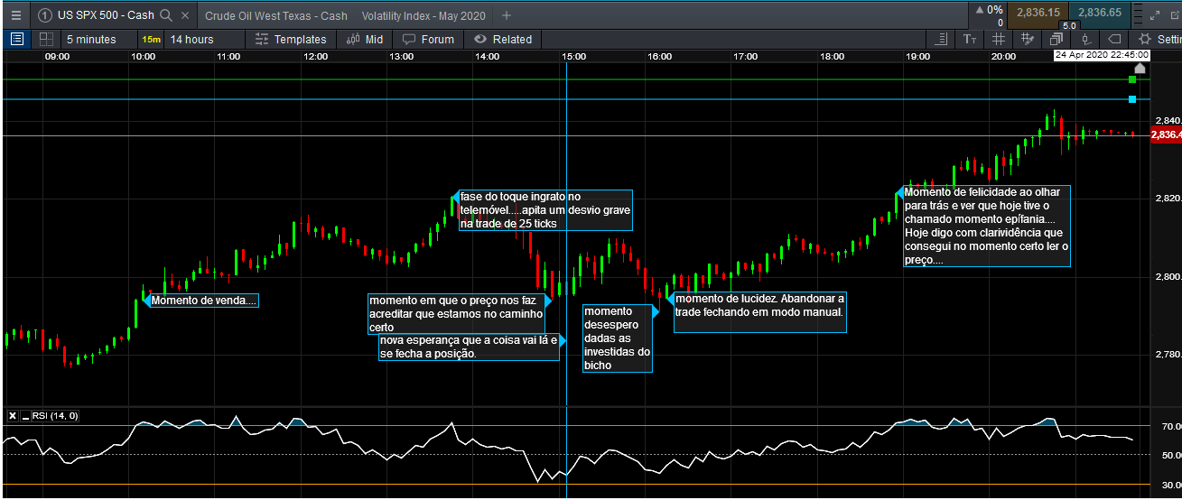Open the hamburger main menu

point(14,15)
